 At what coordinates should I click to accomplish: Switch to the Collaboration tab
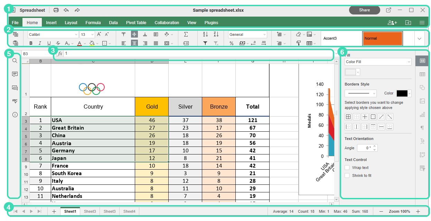pos(167,23)
